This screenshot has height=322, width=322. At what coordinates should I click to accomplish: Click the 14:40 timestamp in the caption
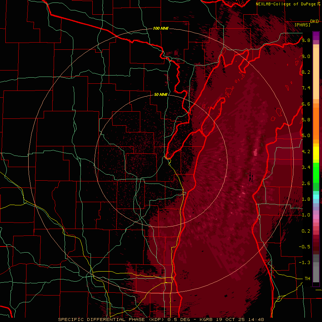(257, 319)
